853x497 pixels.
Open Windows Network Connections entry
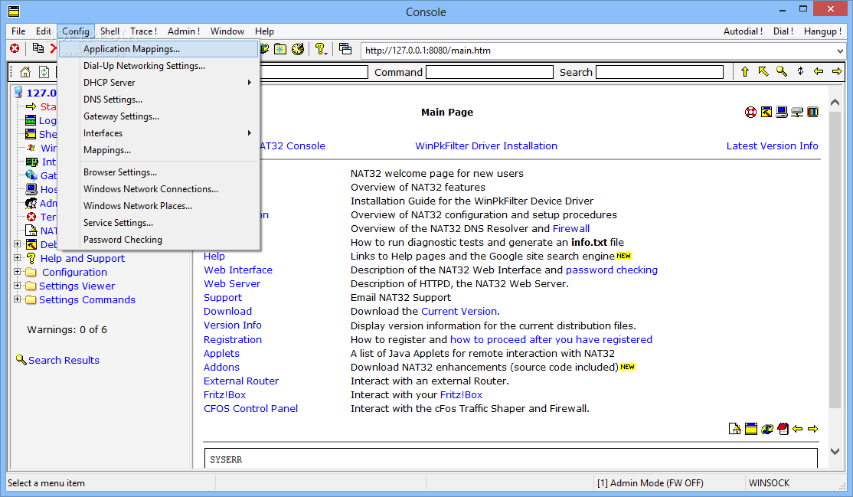click(159, 189)
